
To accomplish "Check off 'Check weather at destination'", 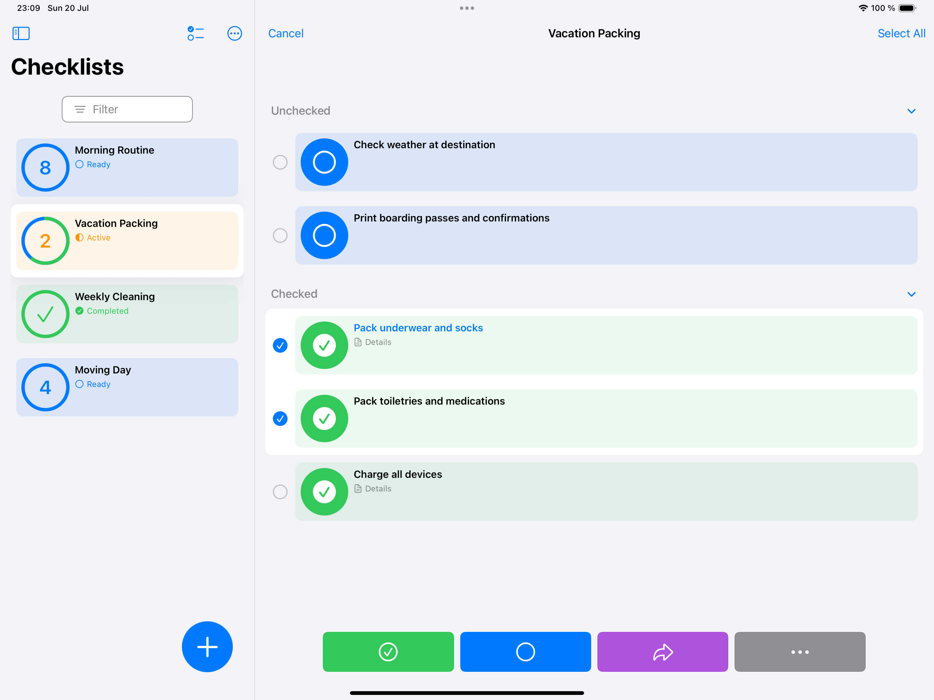I will [x=324, y=162].
